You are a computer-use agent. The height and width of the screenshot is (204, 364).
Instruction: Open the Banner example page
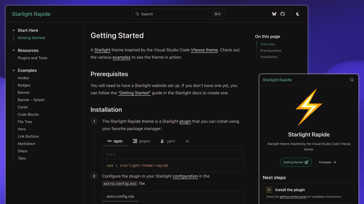tap(24, 92)
